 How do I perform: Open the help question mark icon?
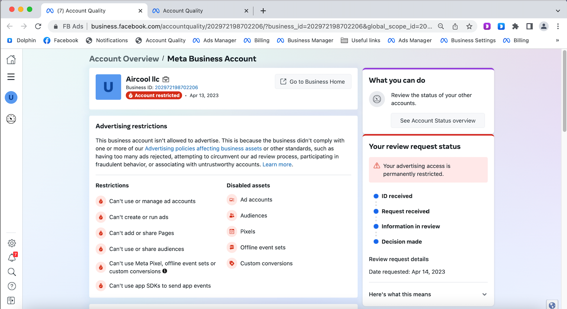12,286
